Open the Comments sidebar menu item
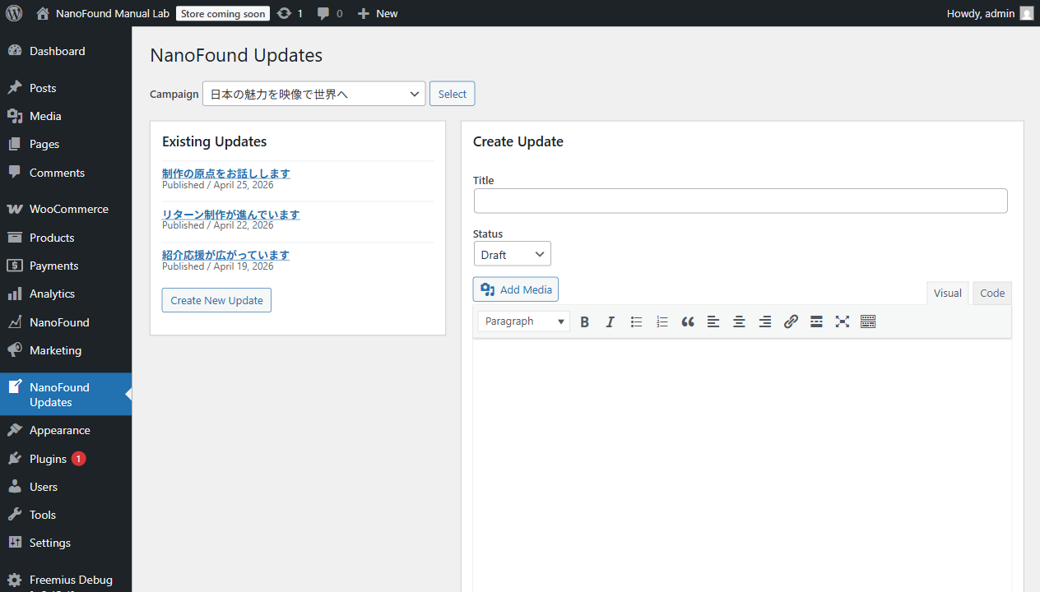This screenshot has width=1040, height=592. (x=66, y=173)
